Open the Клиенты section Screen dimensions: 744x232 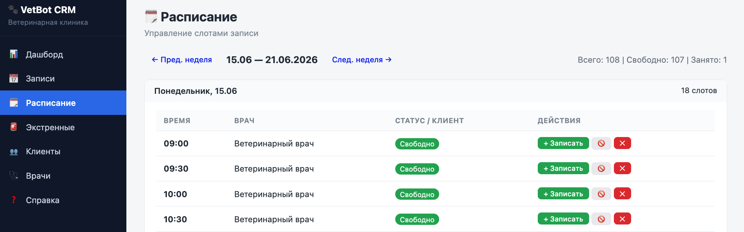tap(63, 151)
